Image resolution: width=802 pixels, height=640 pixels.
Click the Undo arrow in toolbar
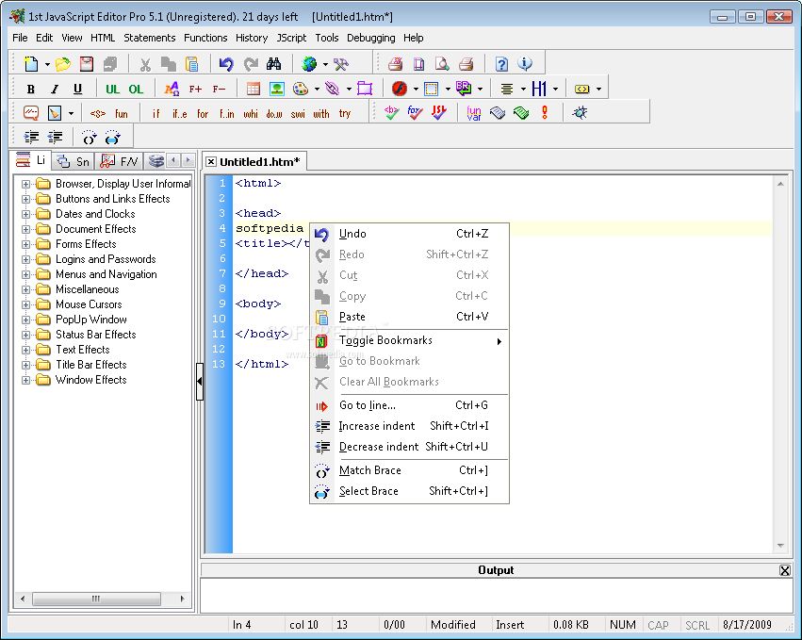coord(226,64)
